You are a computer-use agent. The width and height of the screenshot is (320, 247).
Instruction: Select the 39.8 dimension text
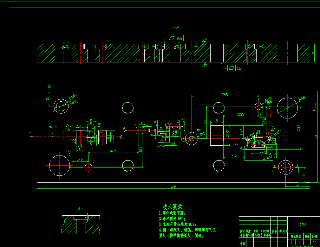(235, 144)
